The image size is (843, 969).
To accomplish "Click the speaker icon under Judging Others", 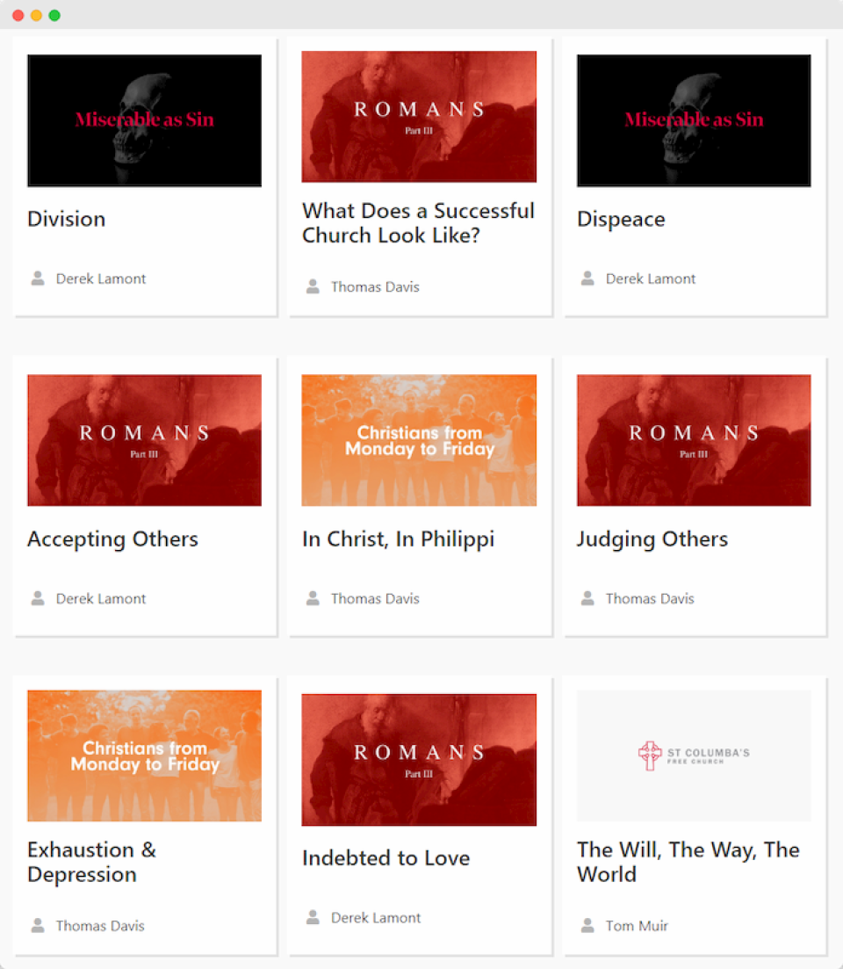I will click(587, 597).
